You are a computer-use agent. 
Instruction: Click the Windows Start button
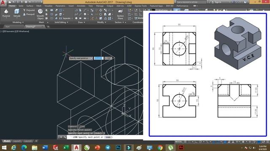4,147
